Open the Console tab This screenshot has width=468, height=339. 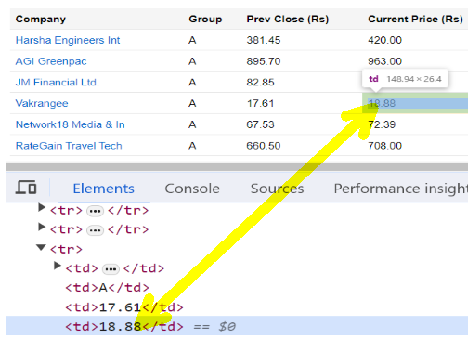point(192,189)
